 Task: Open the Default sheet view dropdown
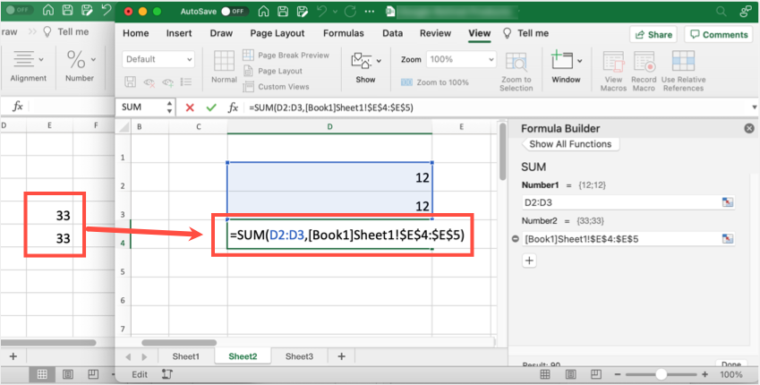(159, 59)
